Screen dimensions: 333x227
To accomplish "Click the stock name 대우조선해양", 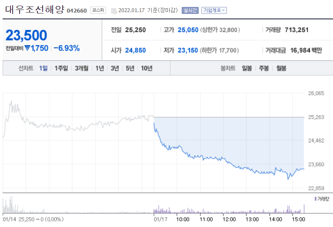I will tap(35, 10).
